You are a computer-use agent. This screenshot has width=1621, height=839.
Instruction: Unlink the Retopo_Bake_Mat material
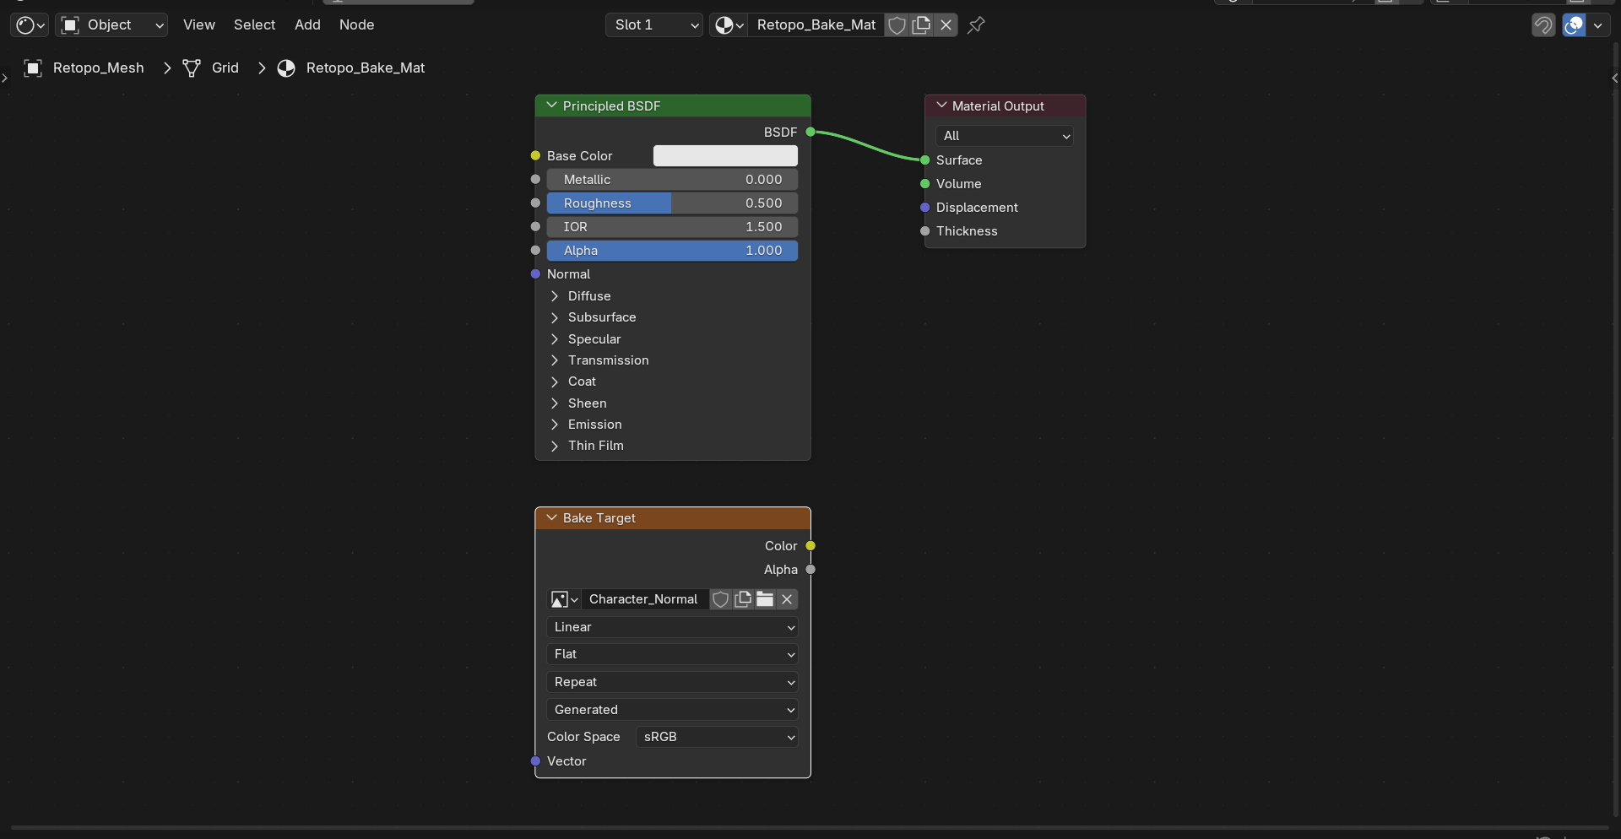point(946,25)
